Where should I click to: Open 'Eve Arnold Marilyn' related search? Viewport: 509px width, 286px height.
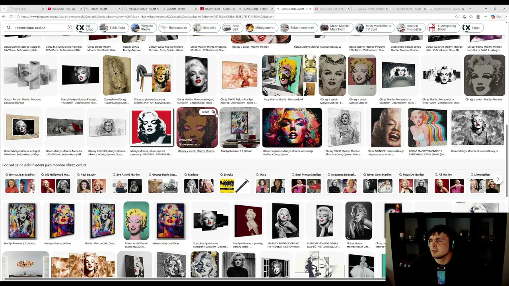[x=127, y=183]
